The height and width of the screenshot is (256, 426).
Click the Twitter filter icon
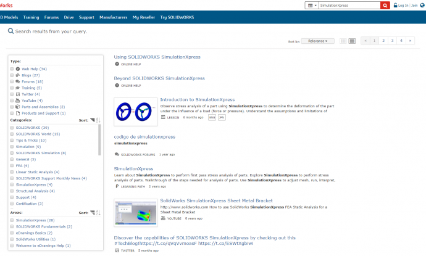(18, 94)
